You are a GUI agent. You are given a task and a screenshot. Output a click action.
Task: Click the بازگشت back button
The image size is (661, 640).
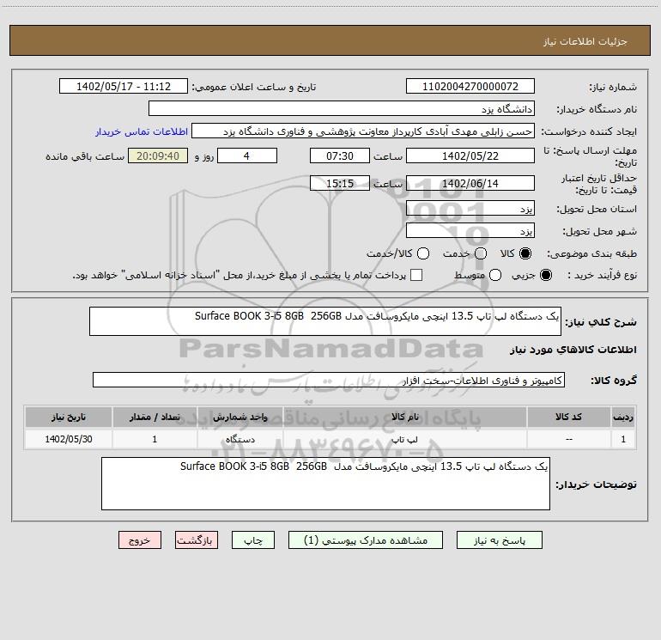point(197,540)
